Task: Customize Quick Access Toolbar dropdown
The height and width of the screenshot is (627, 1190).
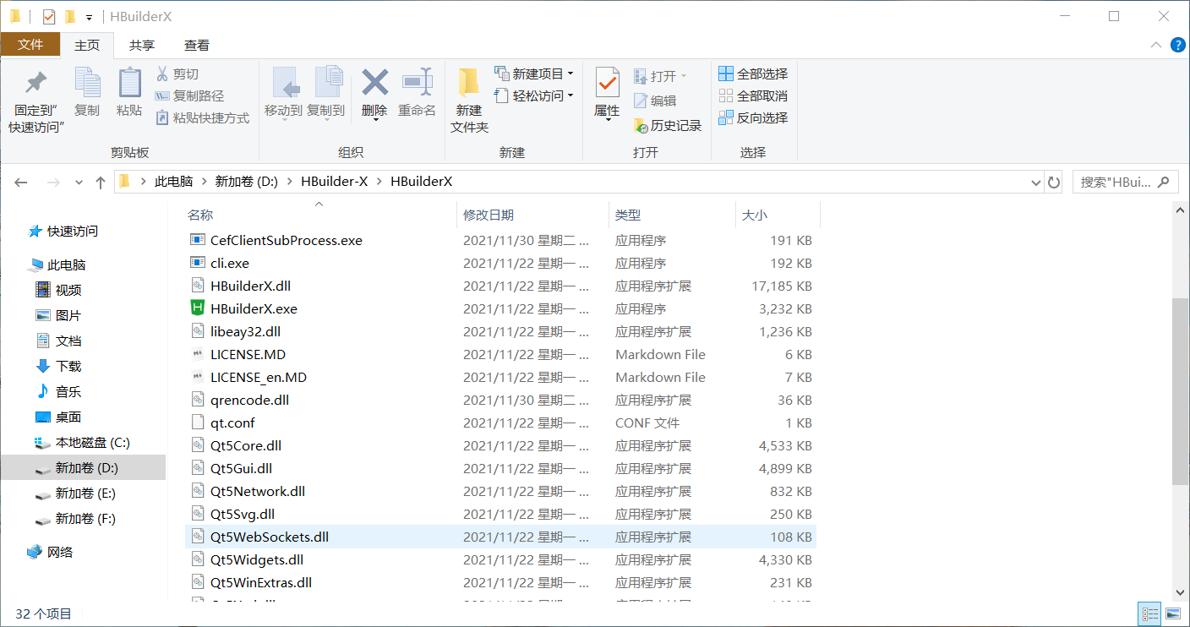Action: point(89,17)
